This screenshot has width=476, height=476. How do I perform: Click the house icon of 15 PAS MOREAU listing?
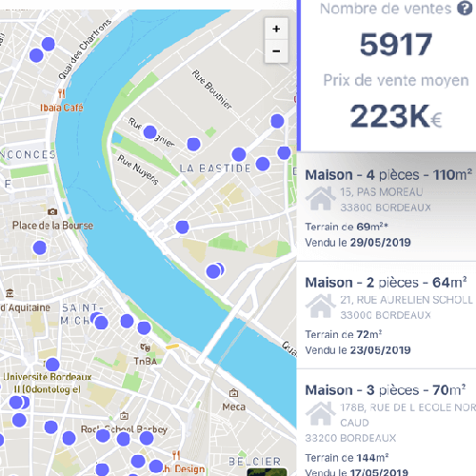(x=321, y=198)
